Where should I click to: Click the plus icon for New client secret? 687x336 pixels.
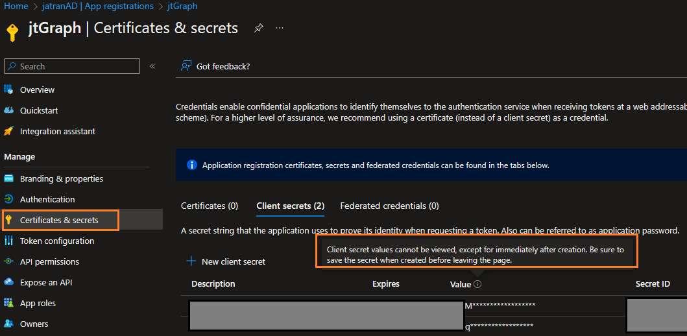[x=191, y=261]
